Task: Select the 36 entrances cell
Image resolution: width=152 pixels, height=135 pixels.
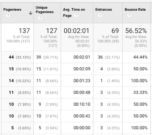Action: pos(100,57)
